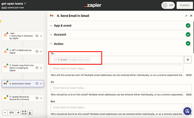Click the Cc input field
Image resolution: width=194 pixels, height=118 pixels.
tap(121, 88)
